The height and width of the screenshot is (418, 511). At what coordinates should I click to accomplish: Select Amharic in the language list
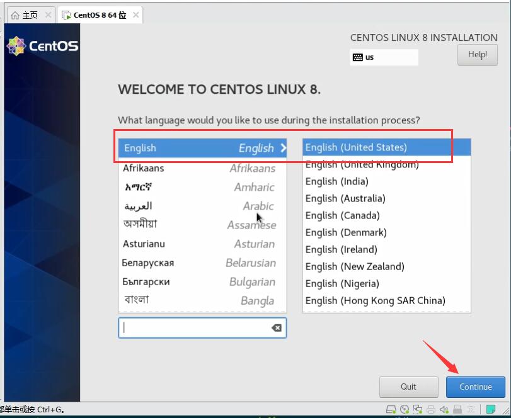pyautogui.click(x=202, y=187)
